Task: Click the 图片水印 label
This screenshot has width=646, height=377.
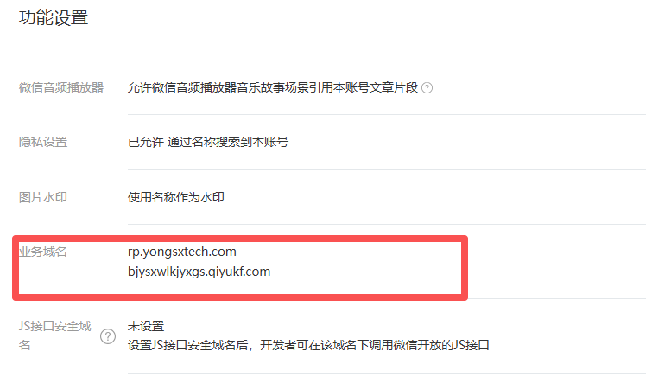Action: coord(43,197)
